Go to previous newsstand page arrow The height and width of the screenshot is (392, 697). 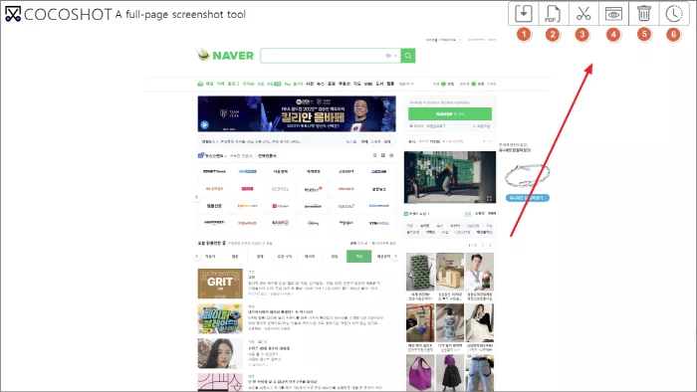[x=196, y=197]
